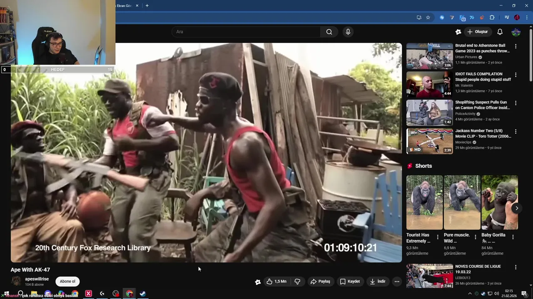Open NOVES COURSE DE LIGUE 19.03.22 video
This screenshot has width=533, height=299.
pyautogui.click(x=429, y=277)
